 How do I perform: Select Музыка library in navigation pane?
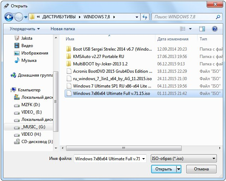(29, 60)
